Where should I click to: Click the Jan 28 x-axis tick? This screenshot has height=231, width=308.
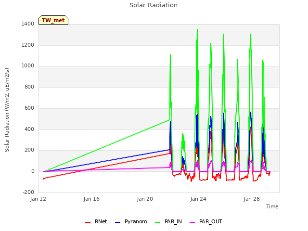click(252, 199)
